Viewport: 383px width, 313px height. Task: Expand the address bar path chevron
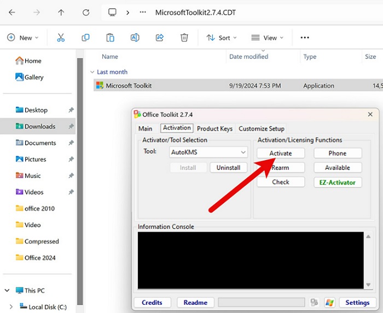tap(127, 13)
